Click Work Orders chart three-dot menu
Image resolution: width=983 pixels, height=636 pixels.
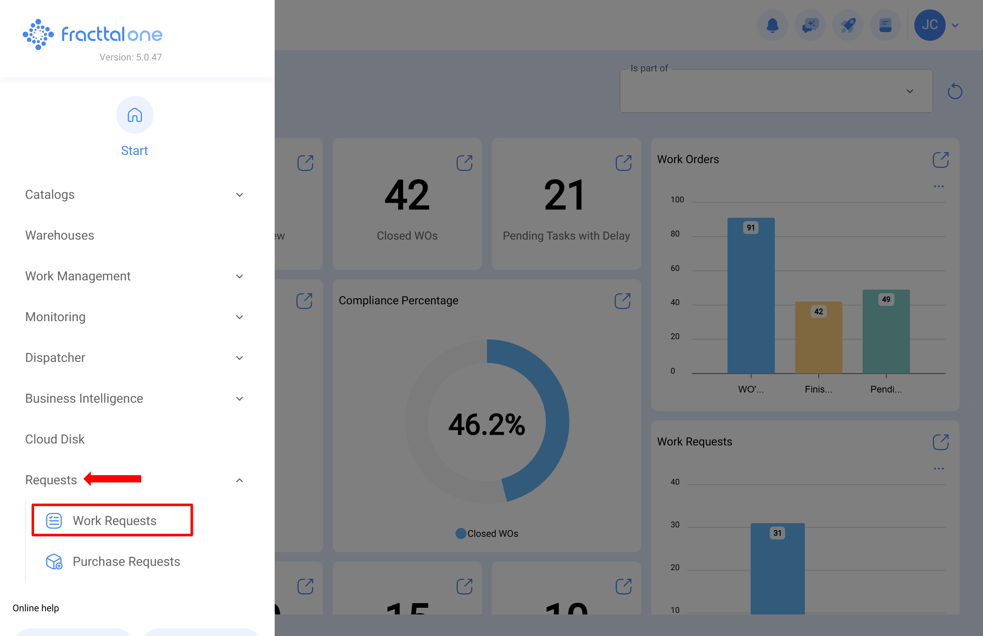pos(938,186)
